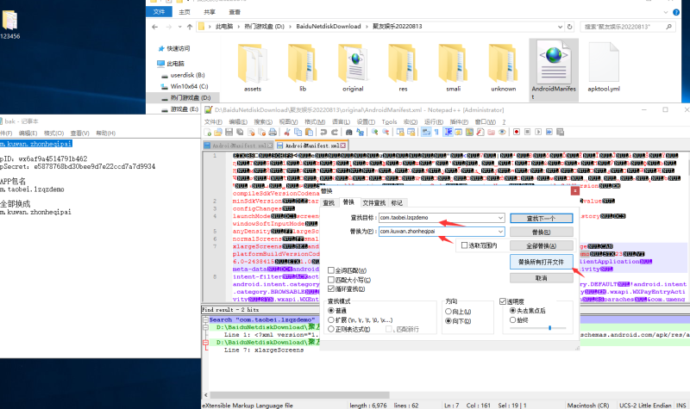Click Monitoring eye icon in Notepad++ toolbar
Image resolution: width=690 pixels, height=409 pixels.
point(502,132)
